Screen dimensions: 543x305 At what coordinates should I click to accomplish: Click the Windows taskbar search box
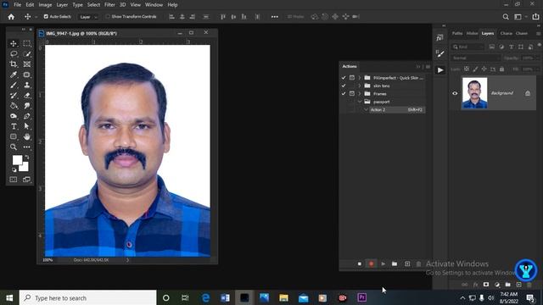click(87, 297)
